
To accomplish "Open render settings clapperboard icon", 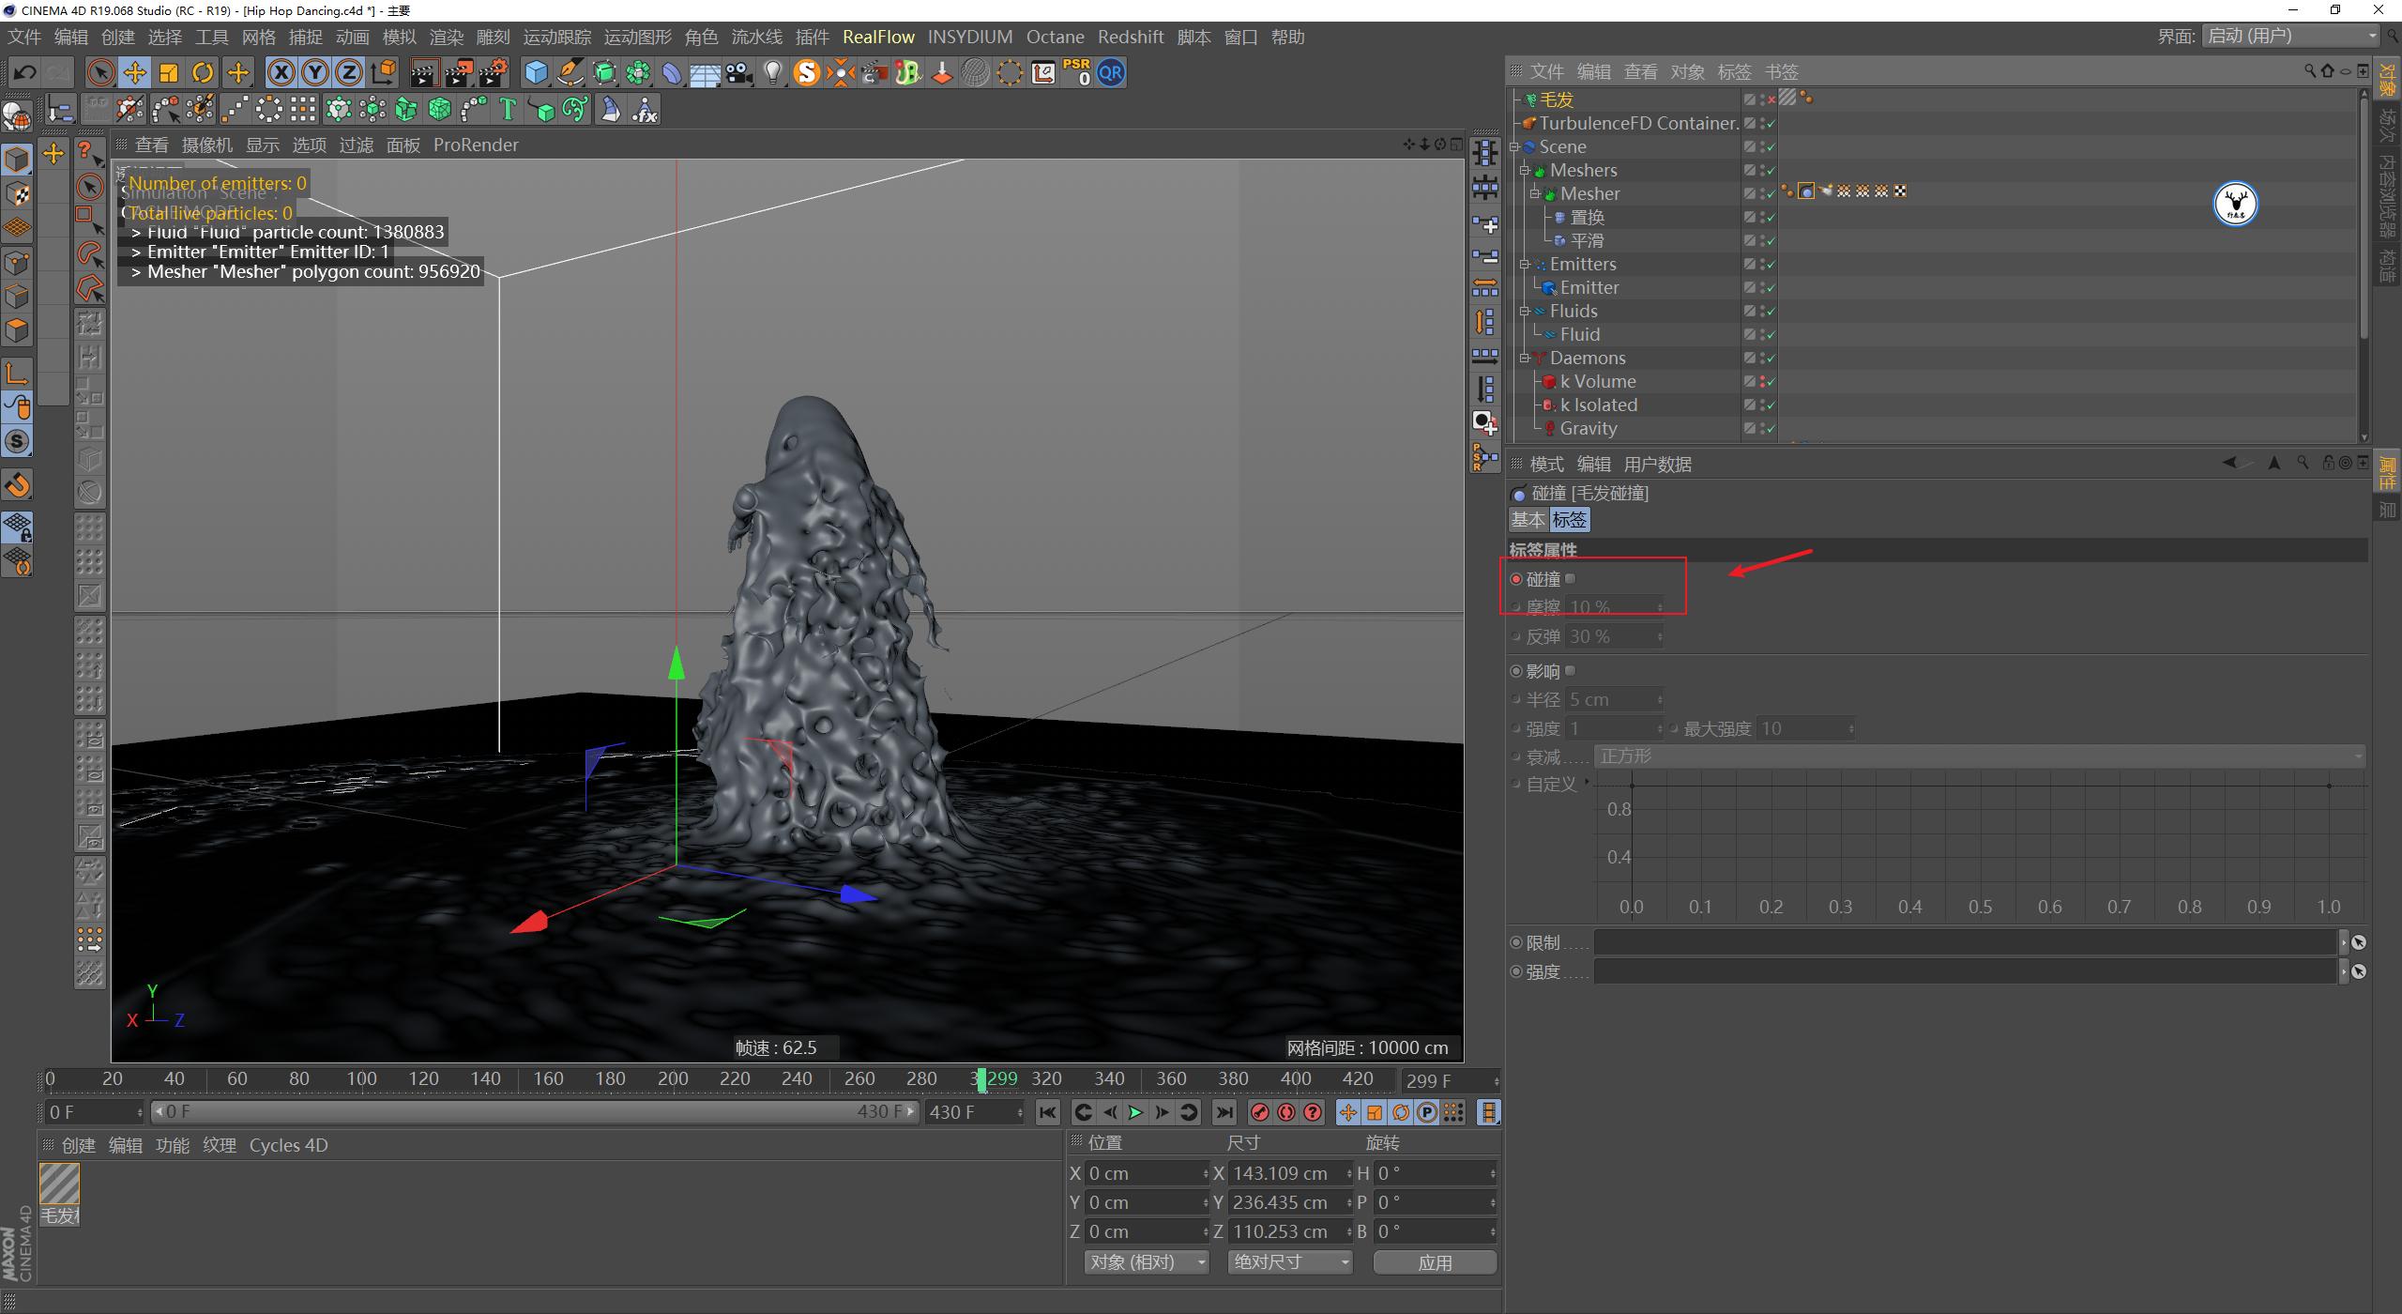I will [x=494, y=72].
